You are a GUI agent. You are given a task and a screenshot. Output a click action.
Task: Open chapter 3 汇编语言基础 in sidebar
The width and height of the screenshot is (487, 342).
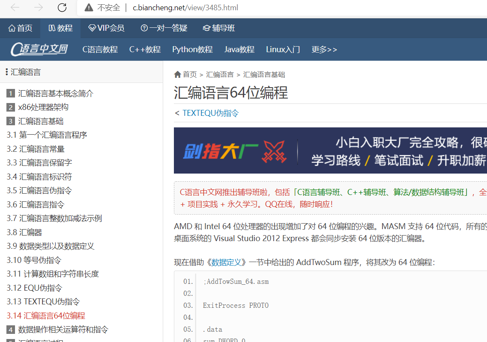pyautogui.click(x=35, y=121)
